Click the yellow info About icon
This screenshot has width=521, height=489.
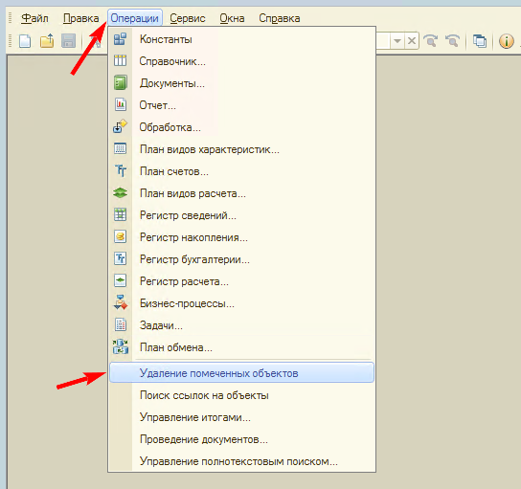[x=507, y=41]
